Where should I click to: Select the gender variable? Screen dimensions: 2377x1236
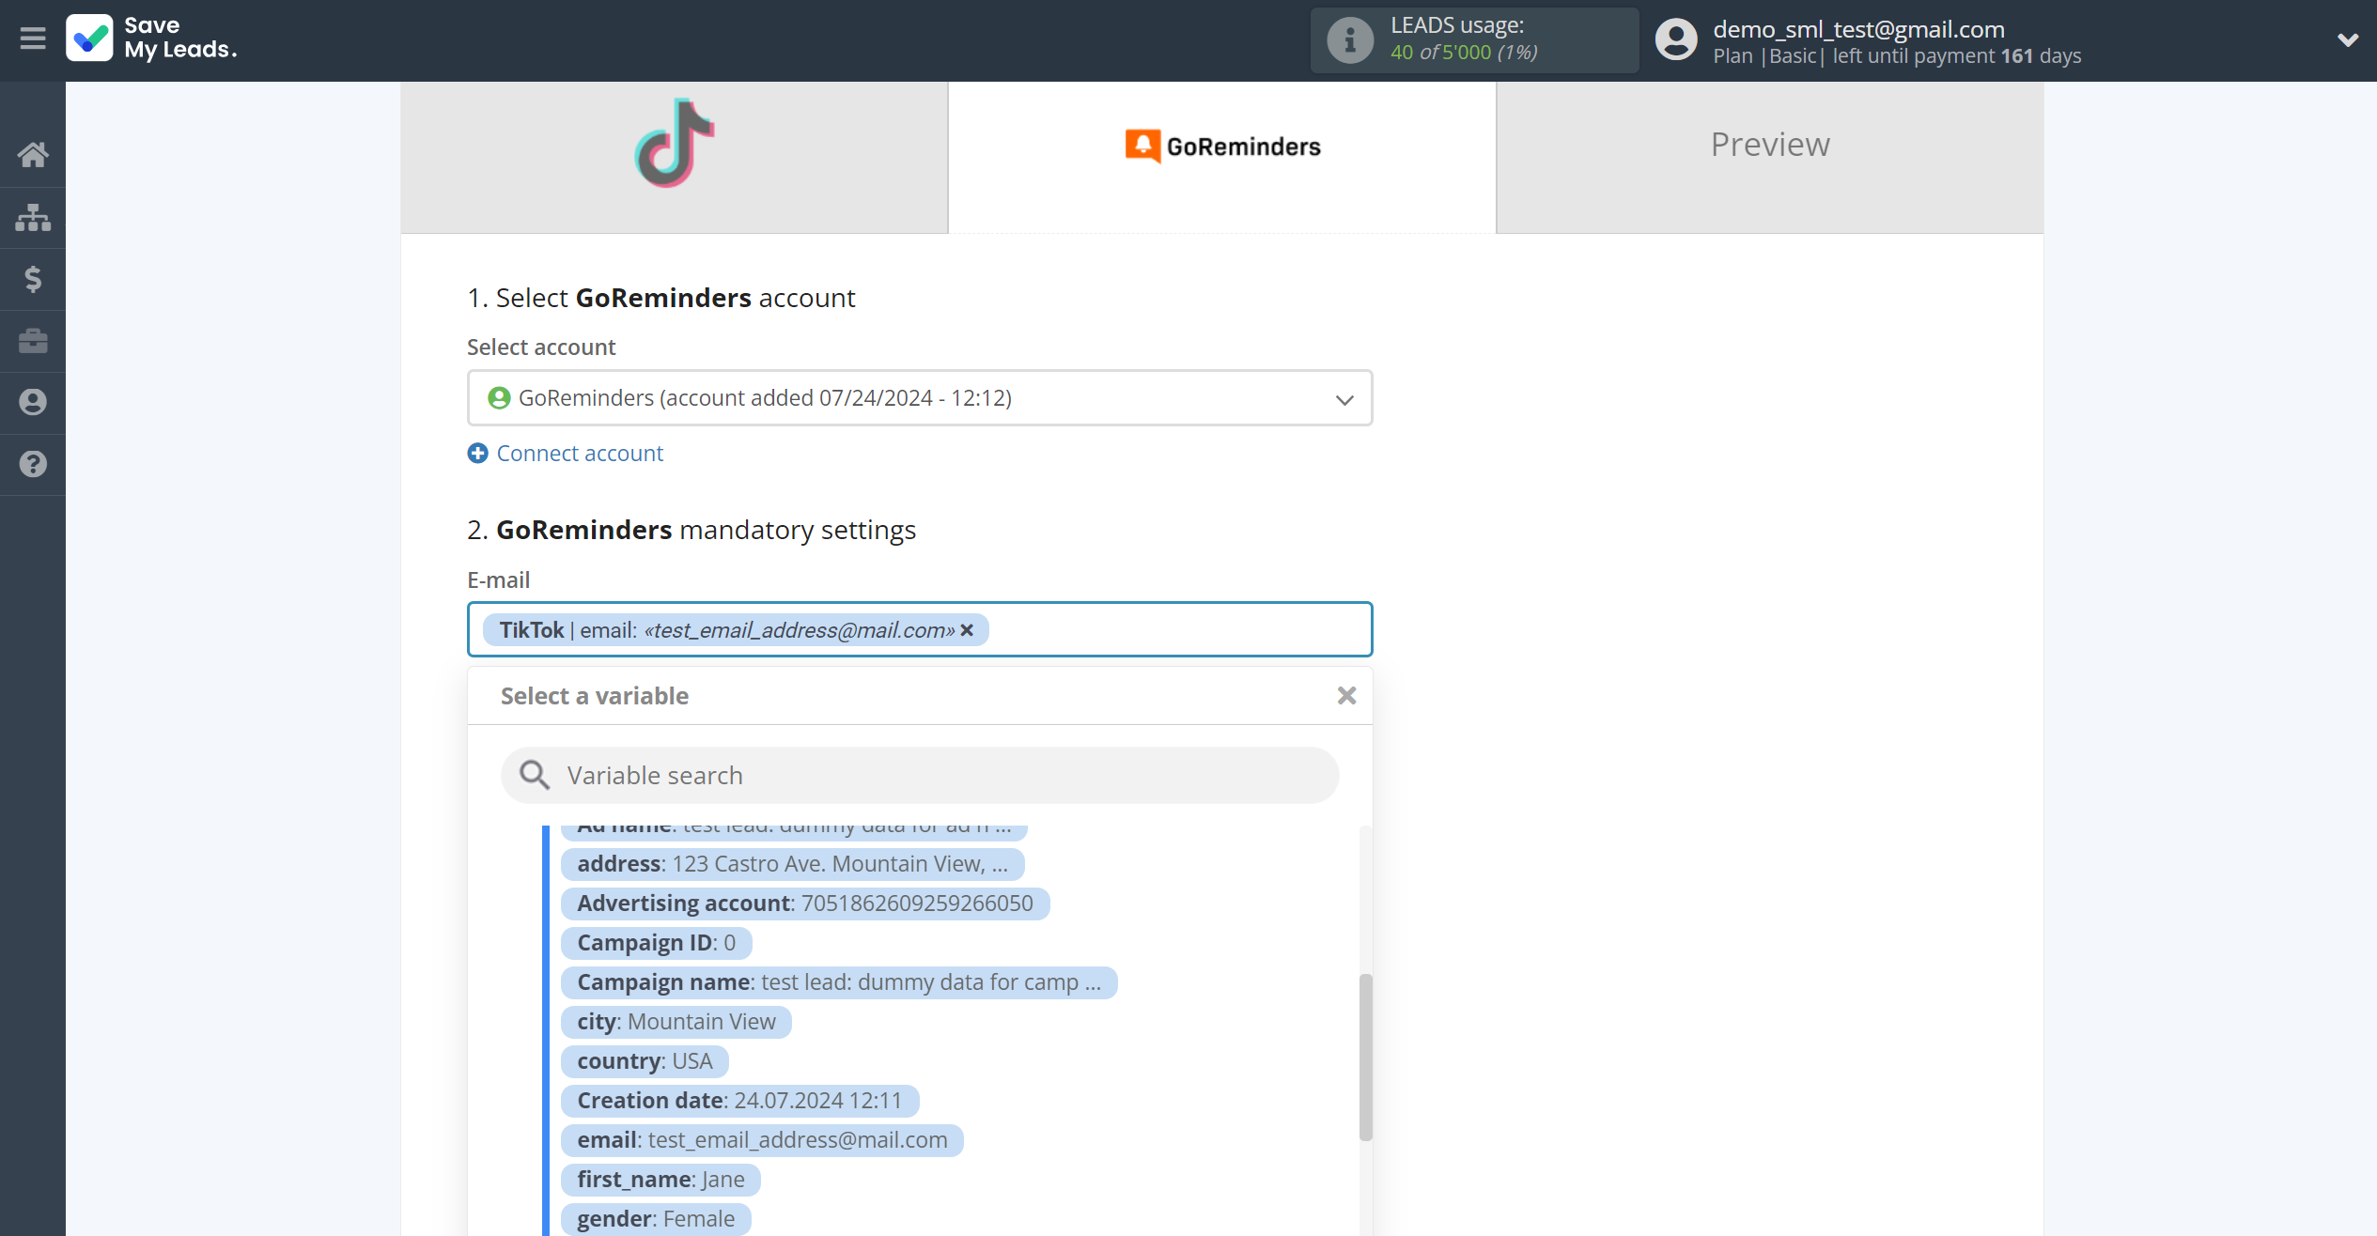(656, 1219)
